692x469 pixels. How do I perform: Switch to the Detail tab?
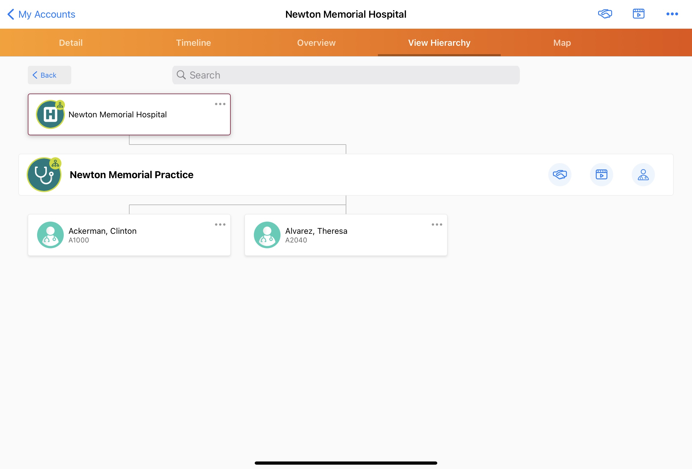point(71,43)
